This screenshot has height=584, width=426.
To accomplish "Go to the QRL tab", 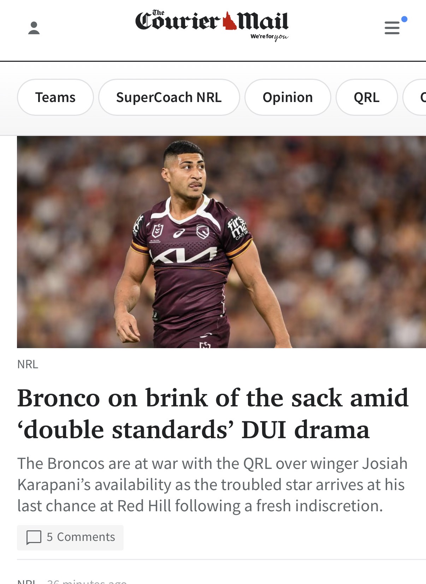I will [367, 97].
